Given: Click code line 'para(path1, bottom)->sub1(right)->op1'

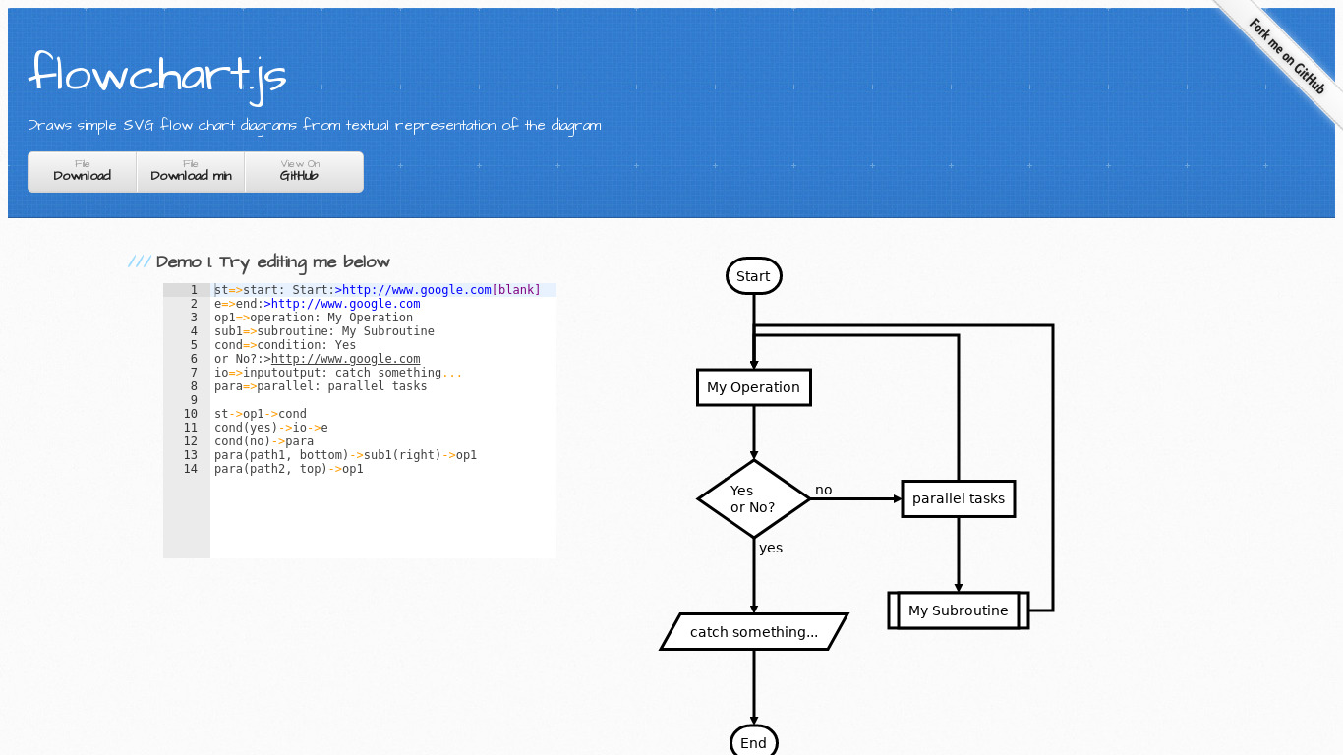Looking at the screenshot, I should click(346, 455).
